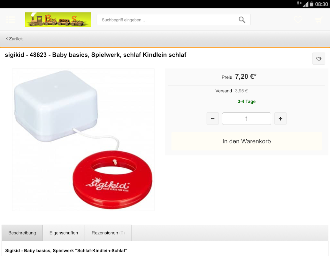Click the 7,20 € price text

point(246,76)
